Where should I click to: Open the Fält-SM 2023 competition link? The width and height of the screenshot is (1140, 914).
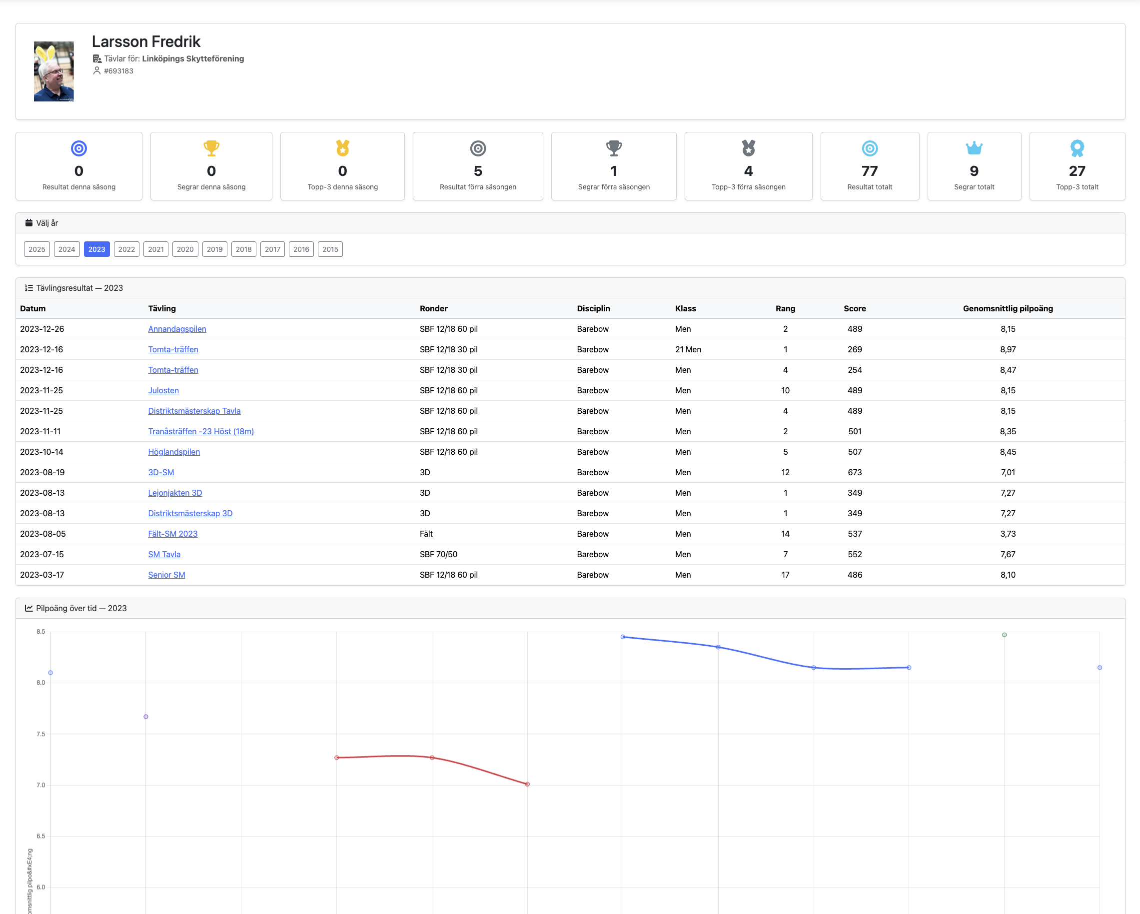click(x=173, y=534)
